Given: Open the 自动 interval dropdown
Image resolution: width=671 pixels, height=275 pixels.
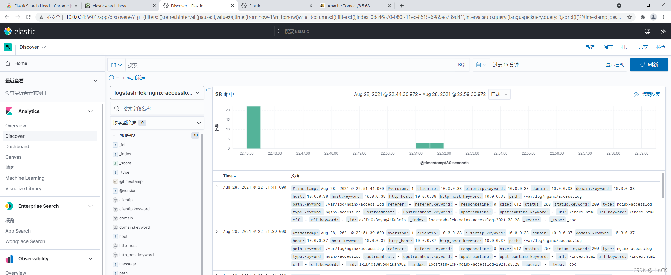Looking at the screenshot, I should pyautogui.click(x=499, y=94).
